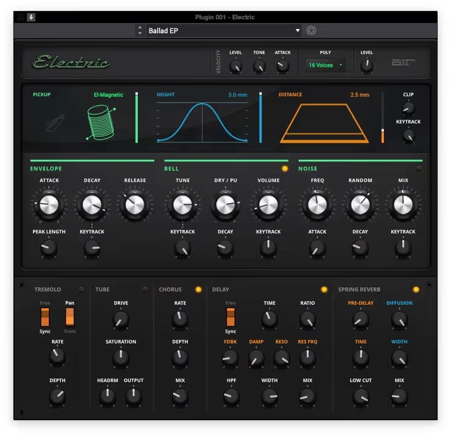Enable the Tremolo effect
The height and width of the screenshot is (436, 451).
tap(81, 289)
